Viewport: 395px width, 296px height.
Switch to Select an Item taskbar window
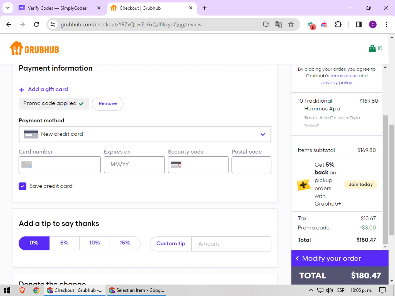(x=137, y=290)
